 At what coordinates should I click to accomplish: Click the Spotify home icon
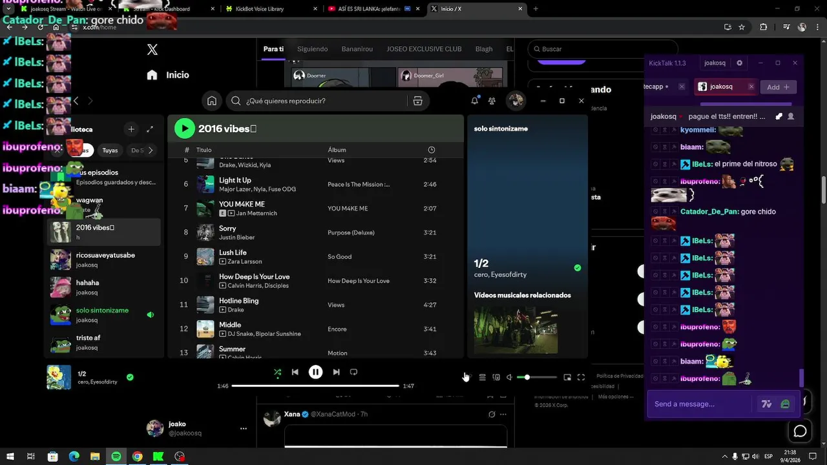click(212, 101)
